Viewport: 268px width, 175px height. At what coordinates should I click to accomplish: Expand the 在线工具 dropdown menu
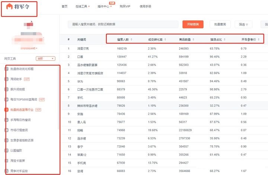coord(82,7)
